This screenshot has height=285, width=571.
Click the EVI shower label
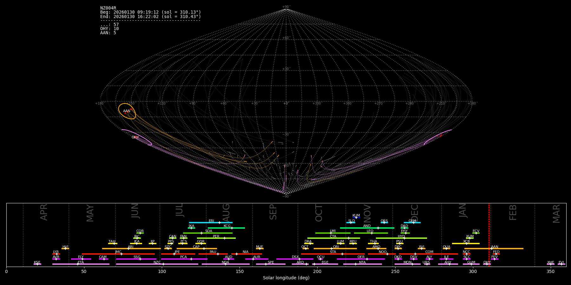(x=561, y=263)
